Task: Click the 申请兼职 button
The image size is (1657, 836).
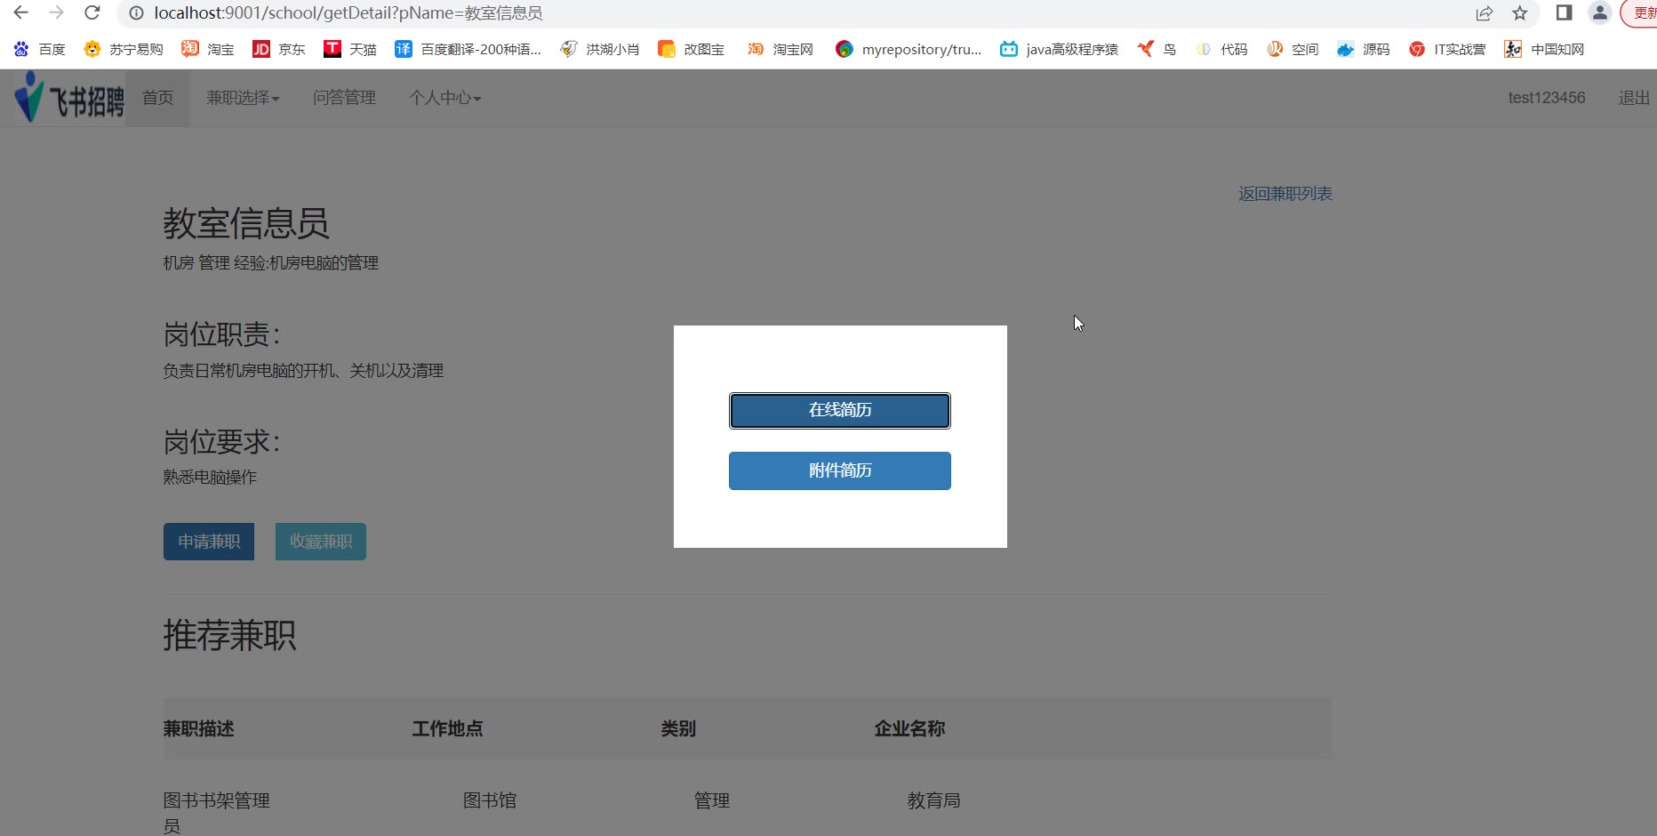Action: coord(209,542)
